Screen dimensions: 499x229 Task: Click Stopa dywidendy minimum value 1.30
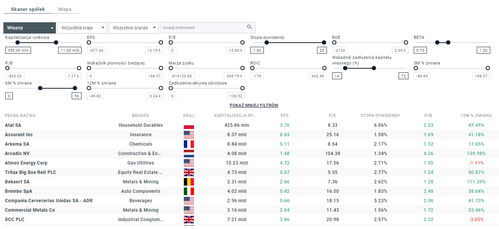(257, 50)
